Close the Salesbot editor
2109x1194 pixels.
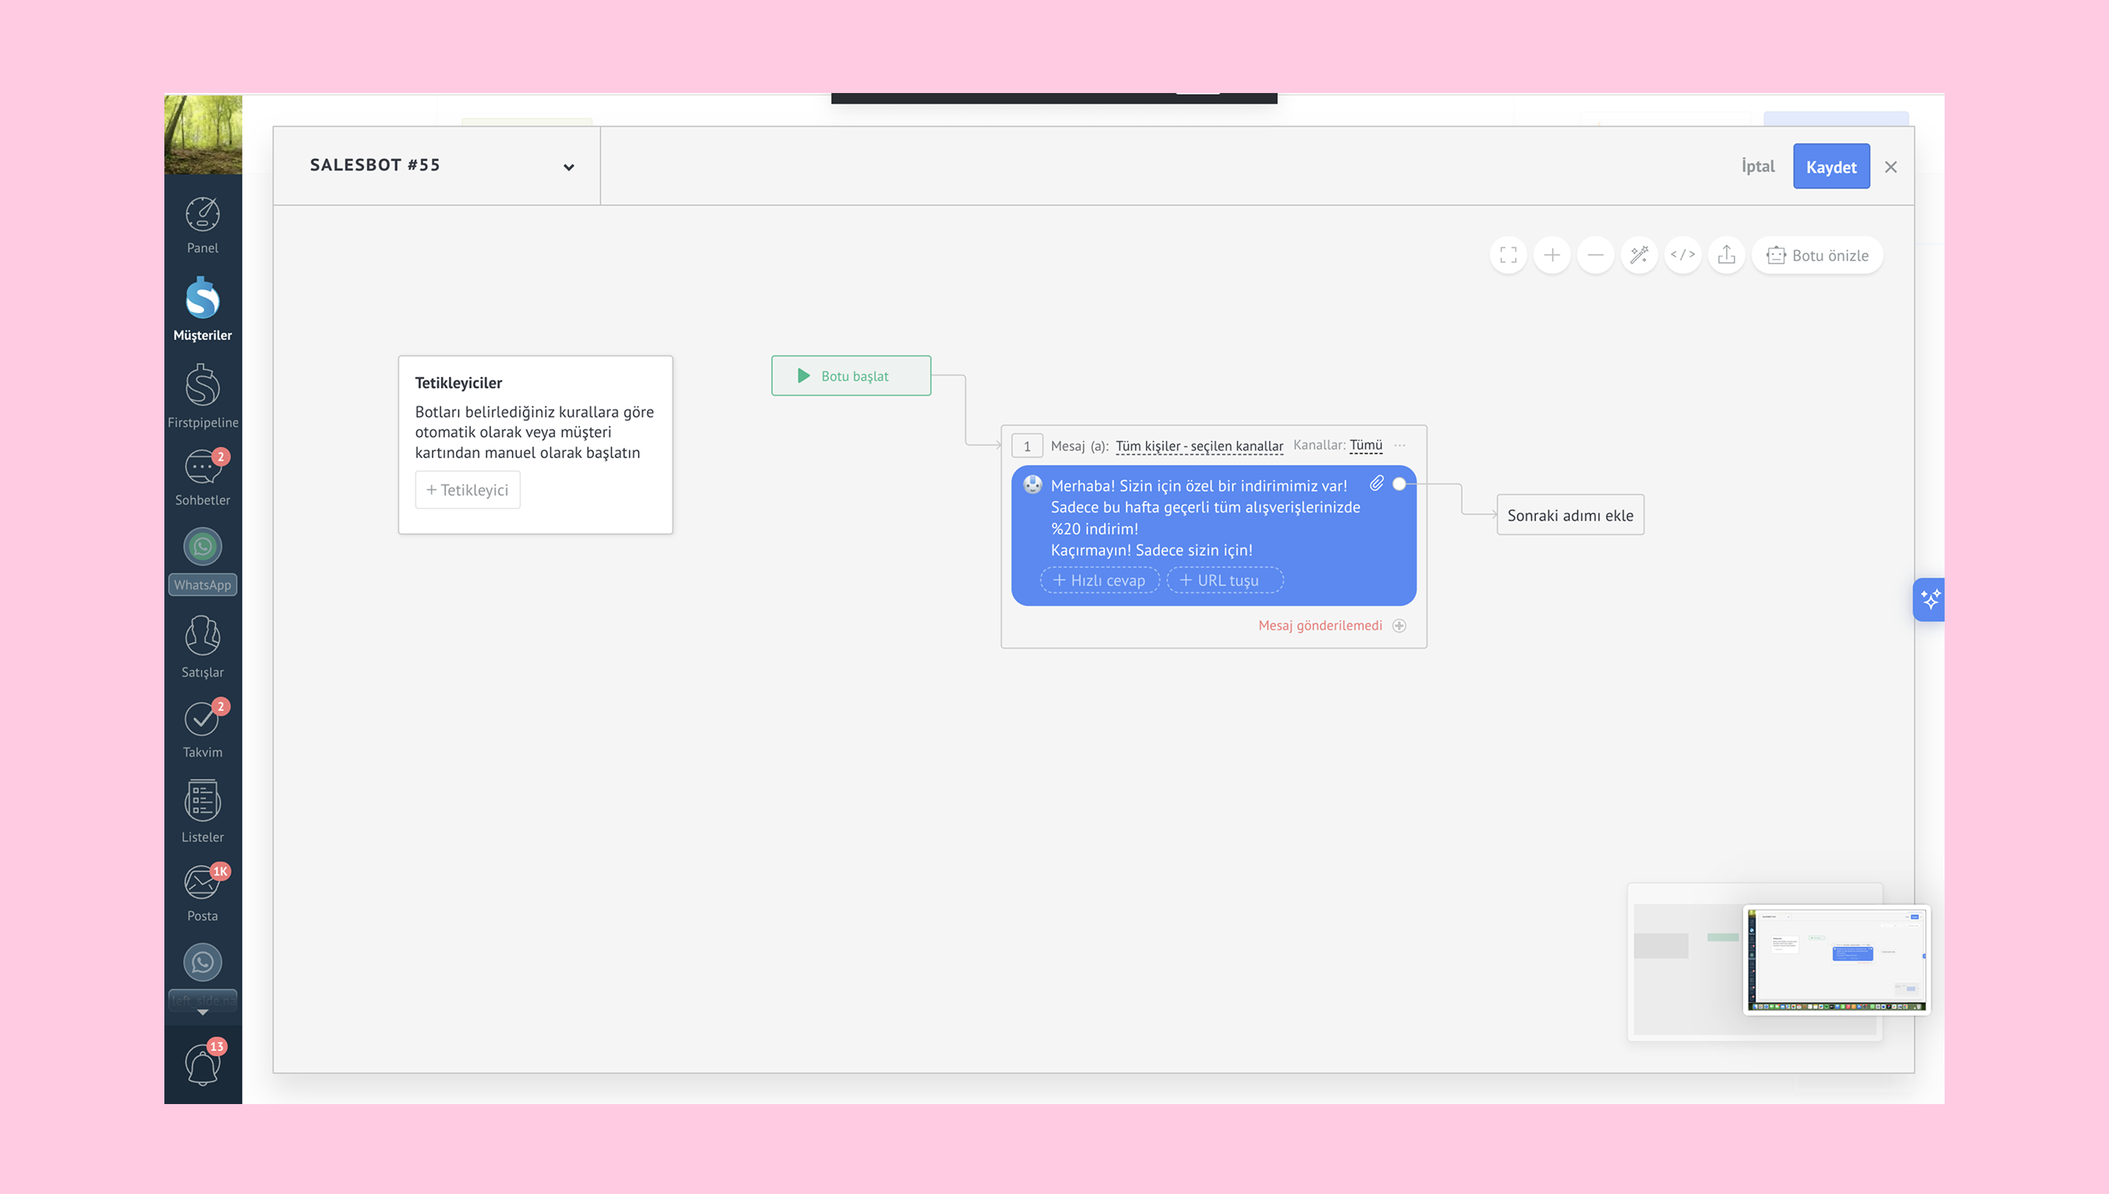[1891, 167]
